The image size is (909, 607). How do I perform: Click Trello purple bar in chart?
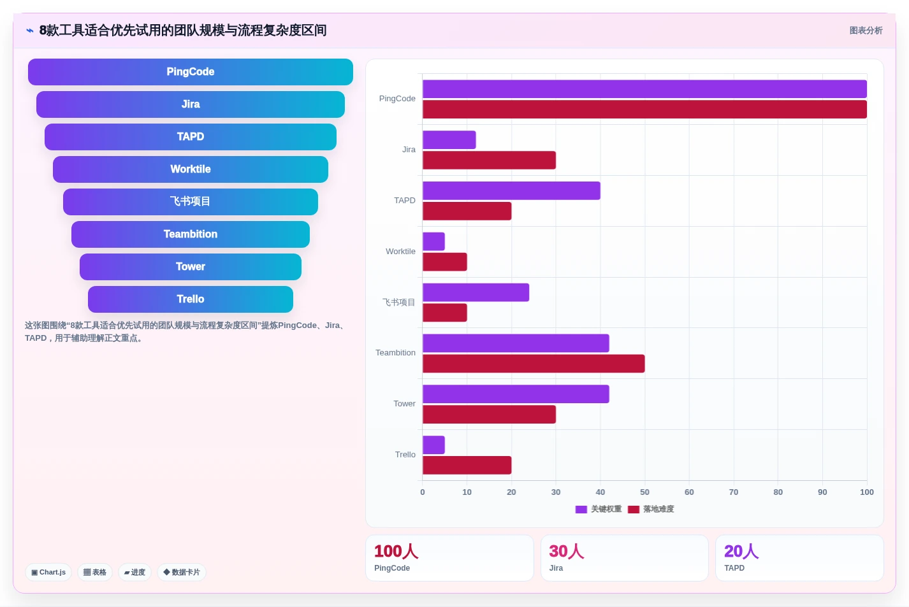[x=433, y=445]
